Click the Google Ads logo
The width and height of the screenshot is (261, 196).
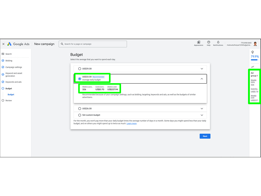point(18,44)
